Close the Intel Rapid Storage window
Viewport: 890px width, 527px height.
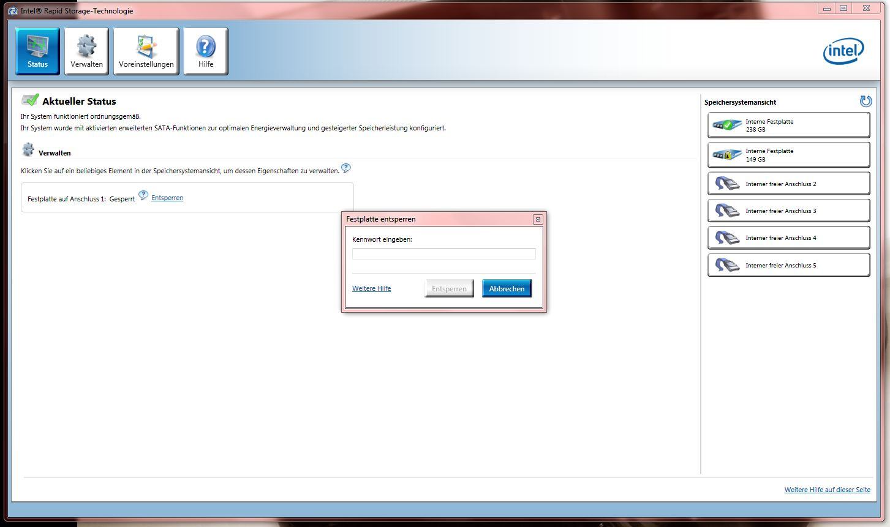(866, 9)
